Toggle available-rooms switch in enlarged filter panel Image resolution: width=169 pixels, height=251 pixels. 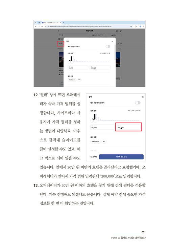[138, 103]
